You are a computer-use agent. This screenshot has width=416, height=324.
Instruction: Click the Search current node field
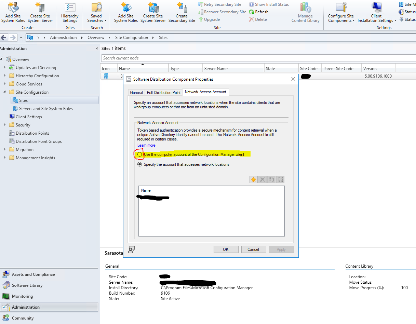pyautogui.click(x=259, y=58)
